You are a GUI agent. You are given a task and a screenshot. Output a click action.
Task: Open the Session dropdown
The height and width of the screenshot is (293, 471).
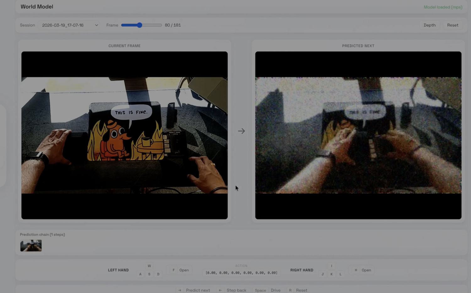(x=69, y=25)
